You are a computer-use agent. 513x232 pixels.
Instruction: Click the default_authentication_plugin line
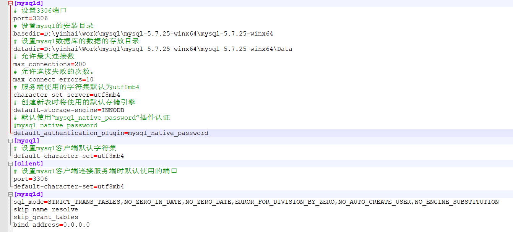click(111, 133)
